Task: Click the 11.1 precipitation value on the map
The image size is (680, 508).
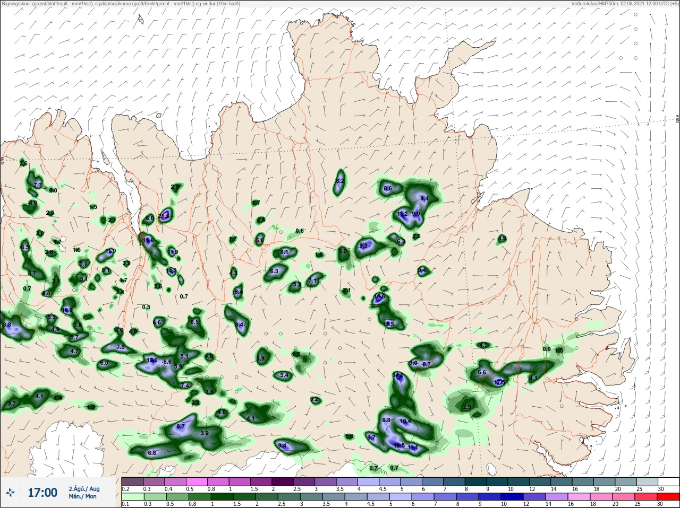Action: click(x=413, y=448)
